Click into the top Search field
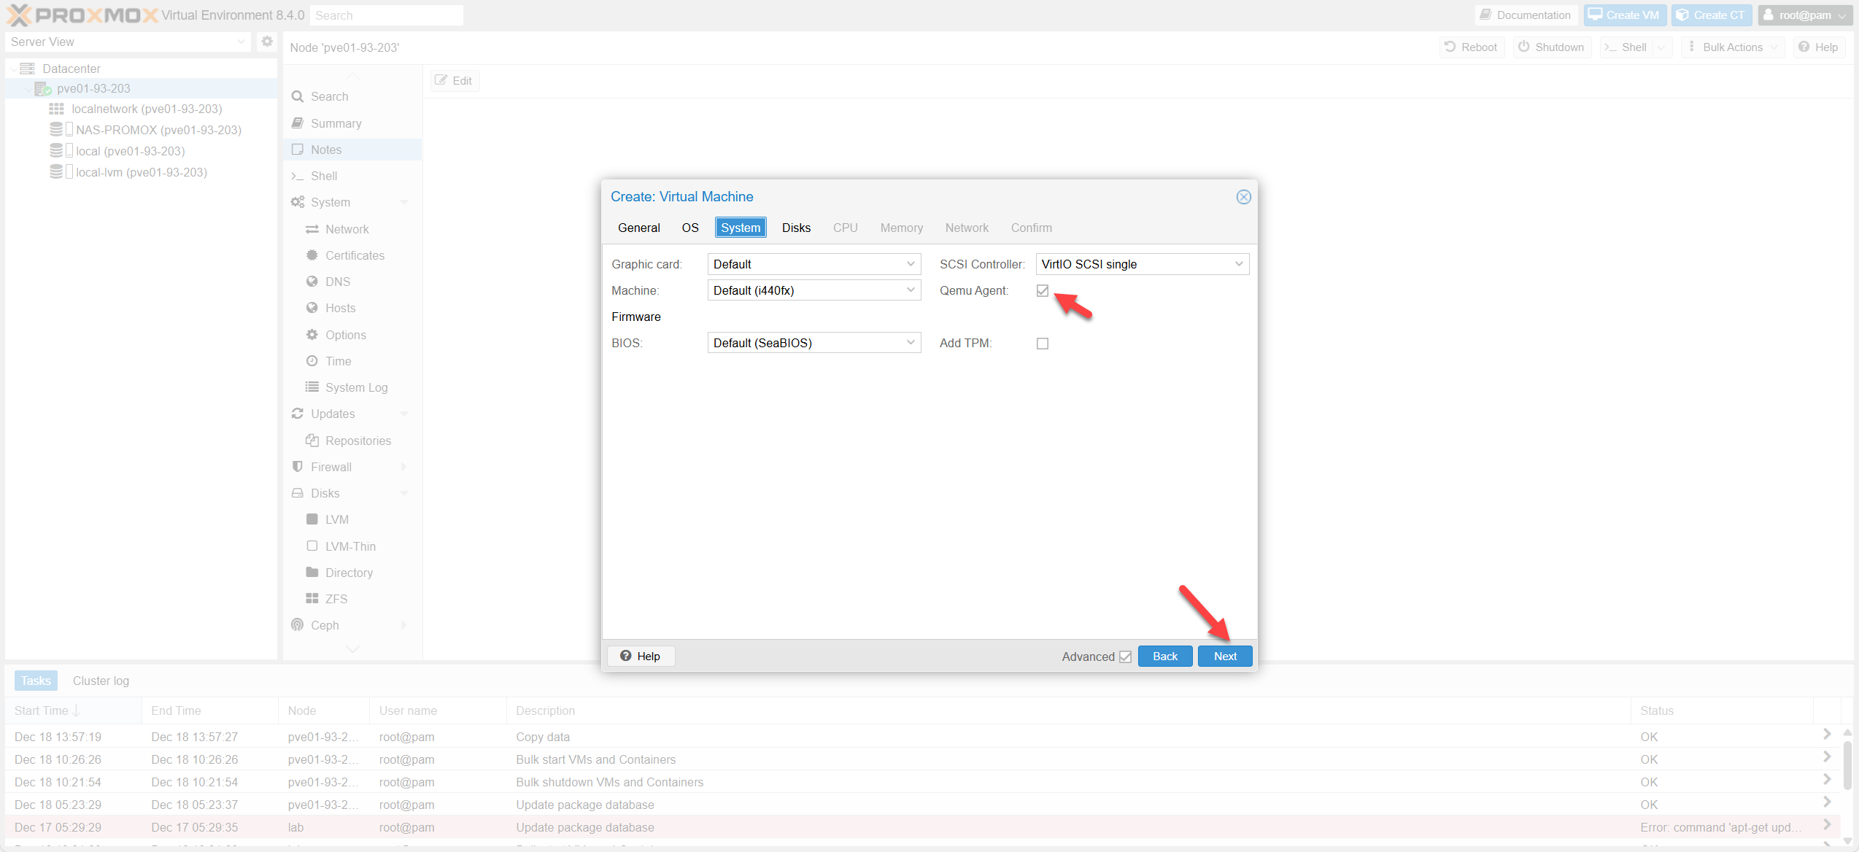Screen dimensions: 1859x852 (387, 15)
